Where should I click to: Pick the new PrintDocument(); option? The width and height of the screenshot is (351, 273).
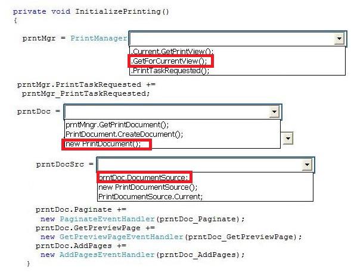(103, 144)
